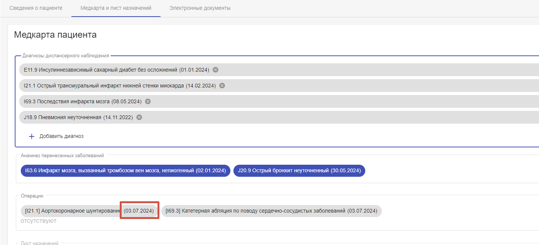539x245 pixels.
Task: Delete the I69.3 Последствия инфаркта мозга diagnosis
Action: 148,101
